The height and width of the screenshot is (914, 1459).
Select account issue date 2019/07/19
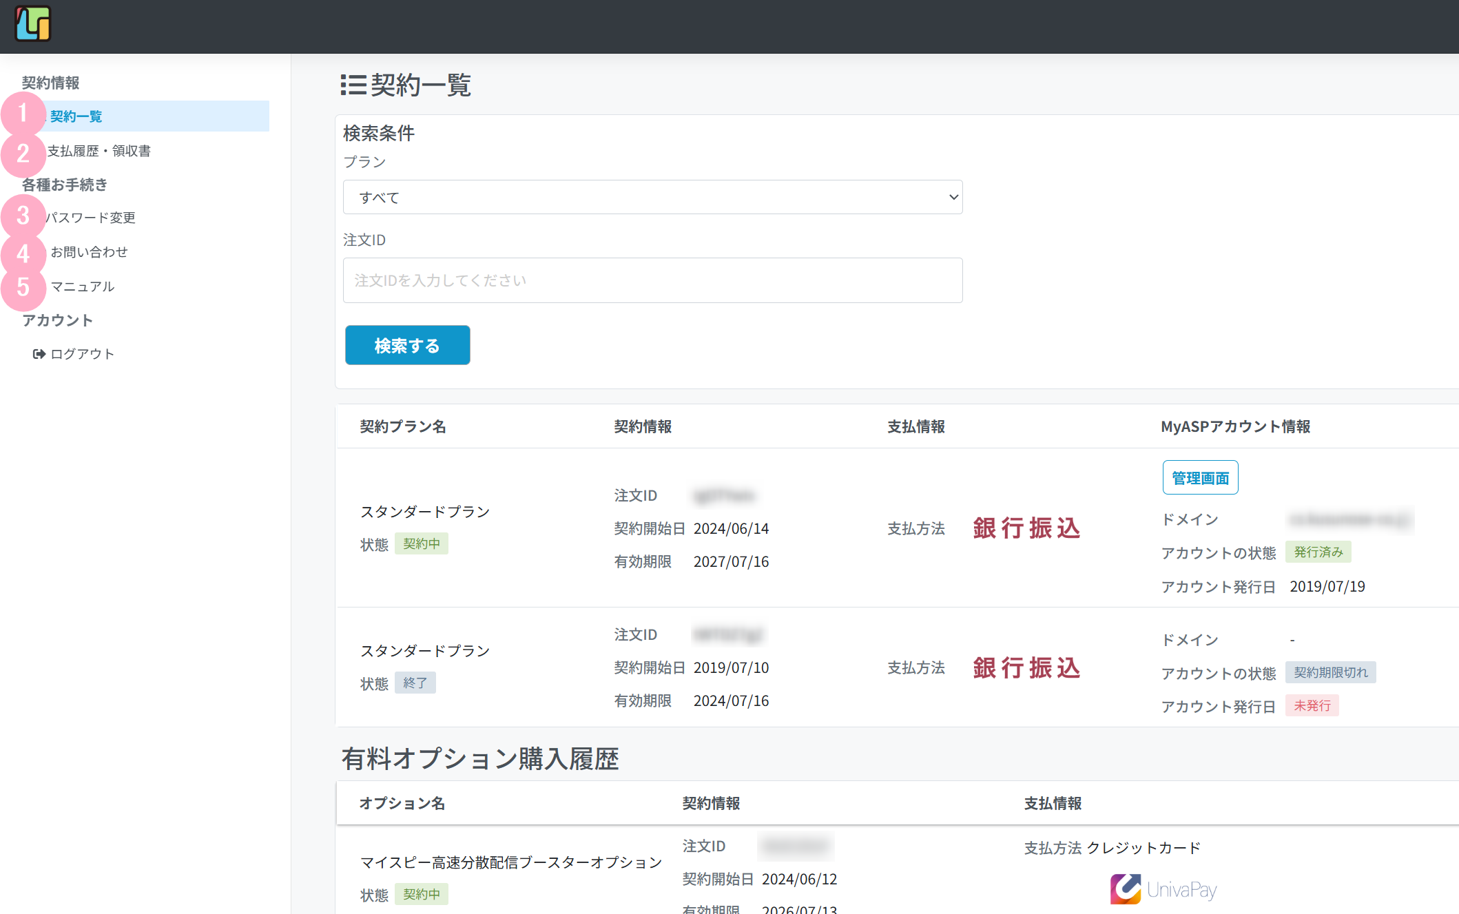(x=1327, y=586)
